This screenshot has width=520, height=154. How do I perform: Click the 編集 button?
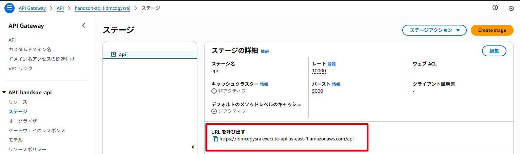pos(494,51)
